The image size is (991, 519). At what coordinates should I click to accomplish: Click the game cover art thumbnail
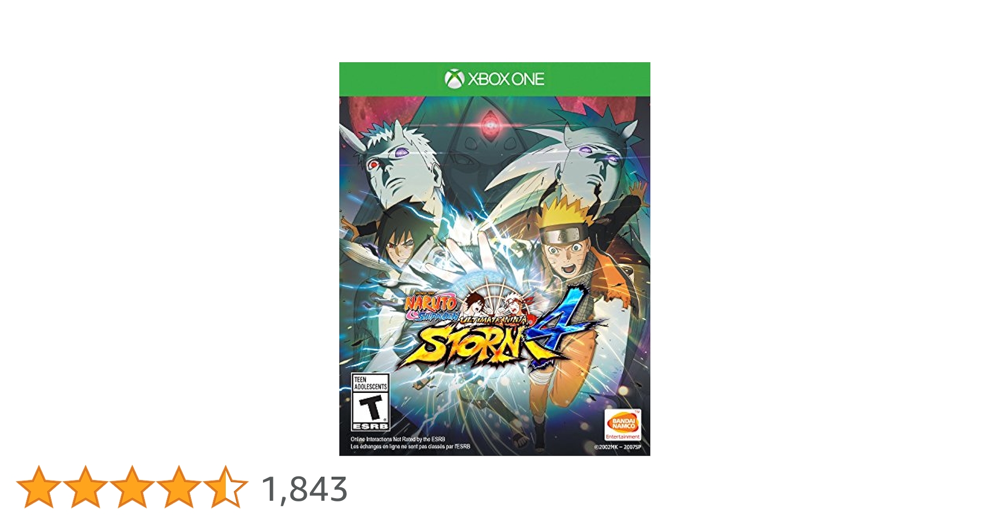click(494, 259)
